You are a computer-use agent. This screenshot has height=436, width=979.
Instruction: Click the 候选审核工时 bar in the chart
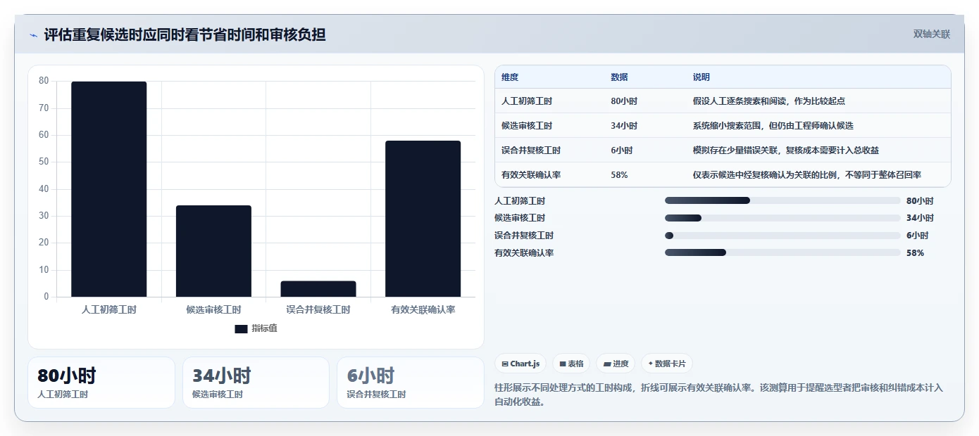tap(213, 251)
